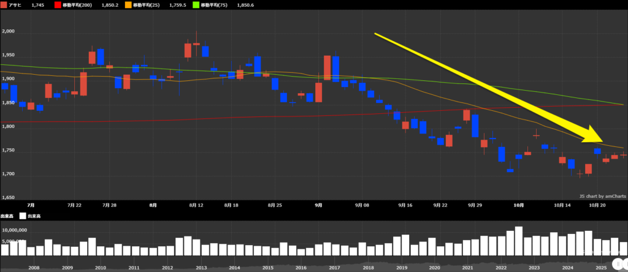Click the 10月 20 date axis label
This screenshot has width=628, height=272.
coord(598,206)
